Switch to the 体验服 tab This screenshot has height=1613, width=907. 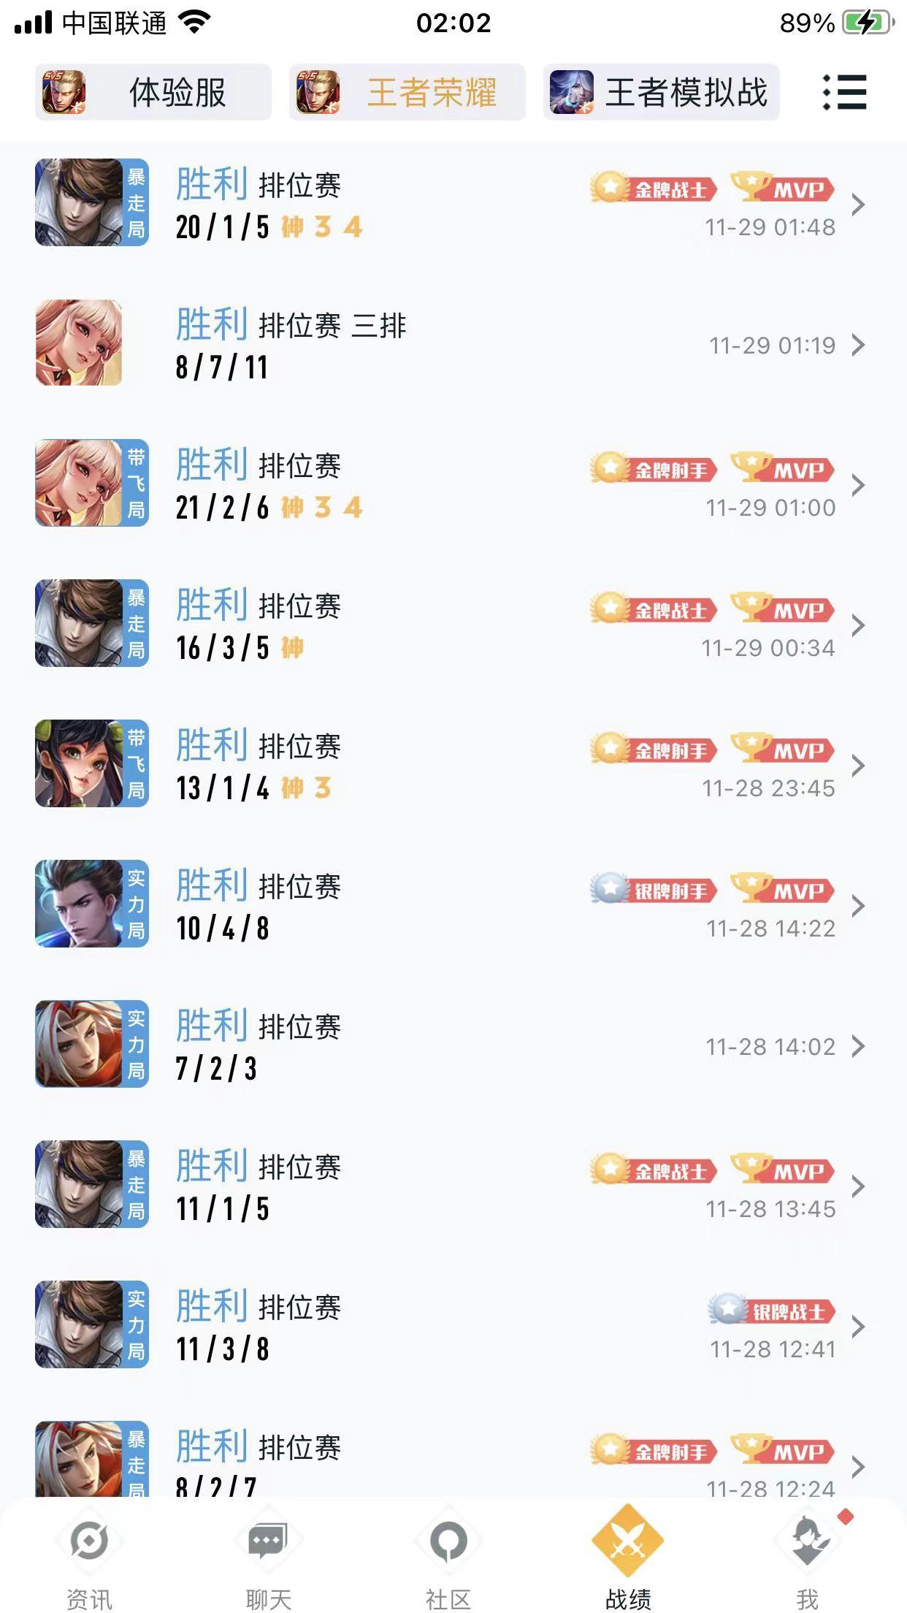coord(153,92)
